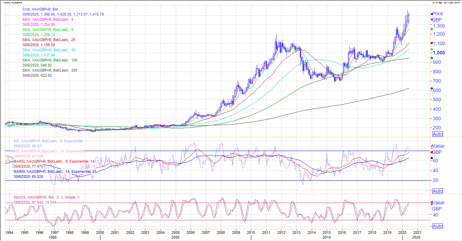
Task: Select the SMA Bid(Last) 50 legend label
Action: (49, 50)
